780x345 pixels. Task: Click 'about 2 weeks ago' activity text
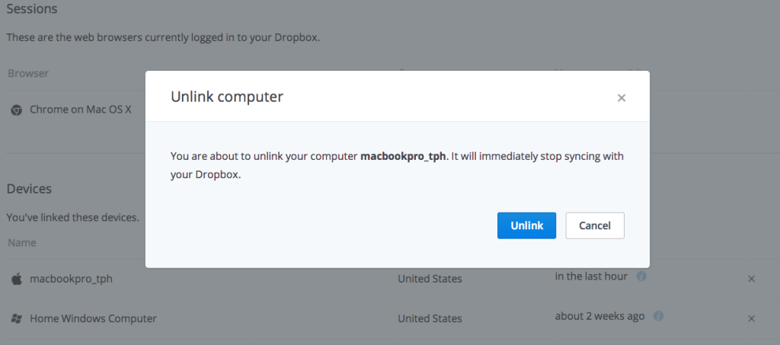[x=600, y=315]
